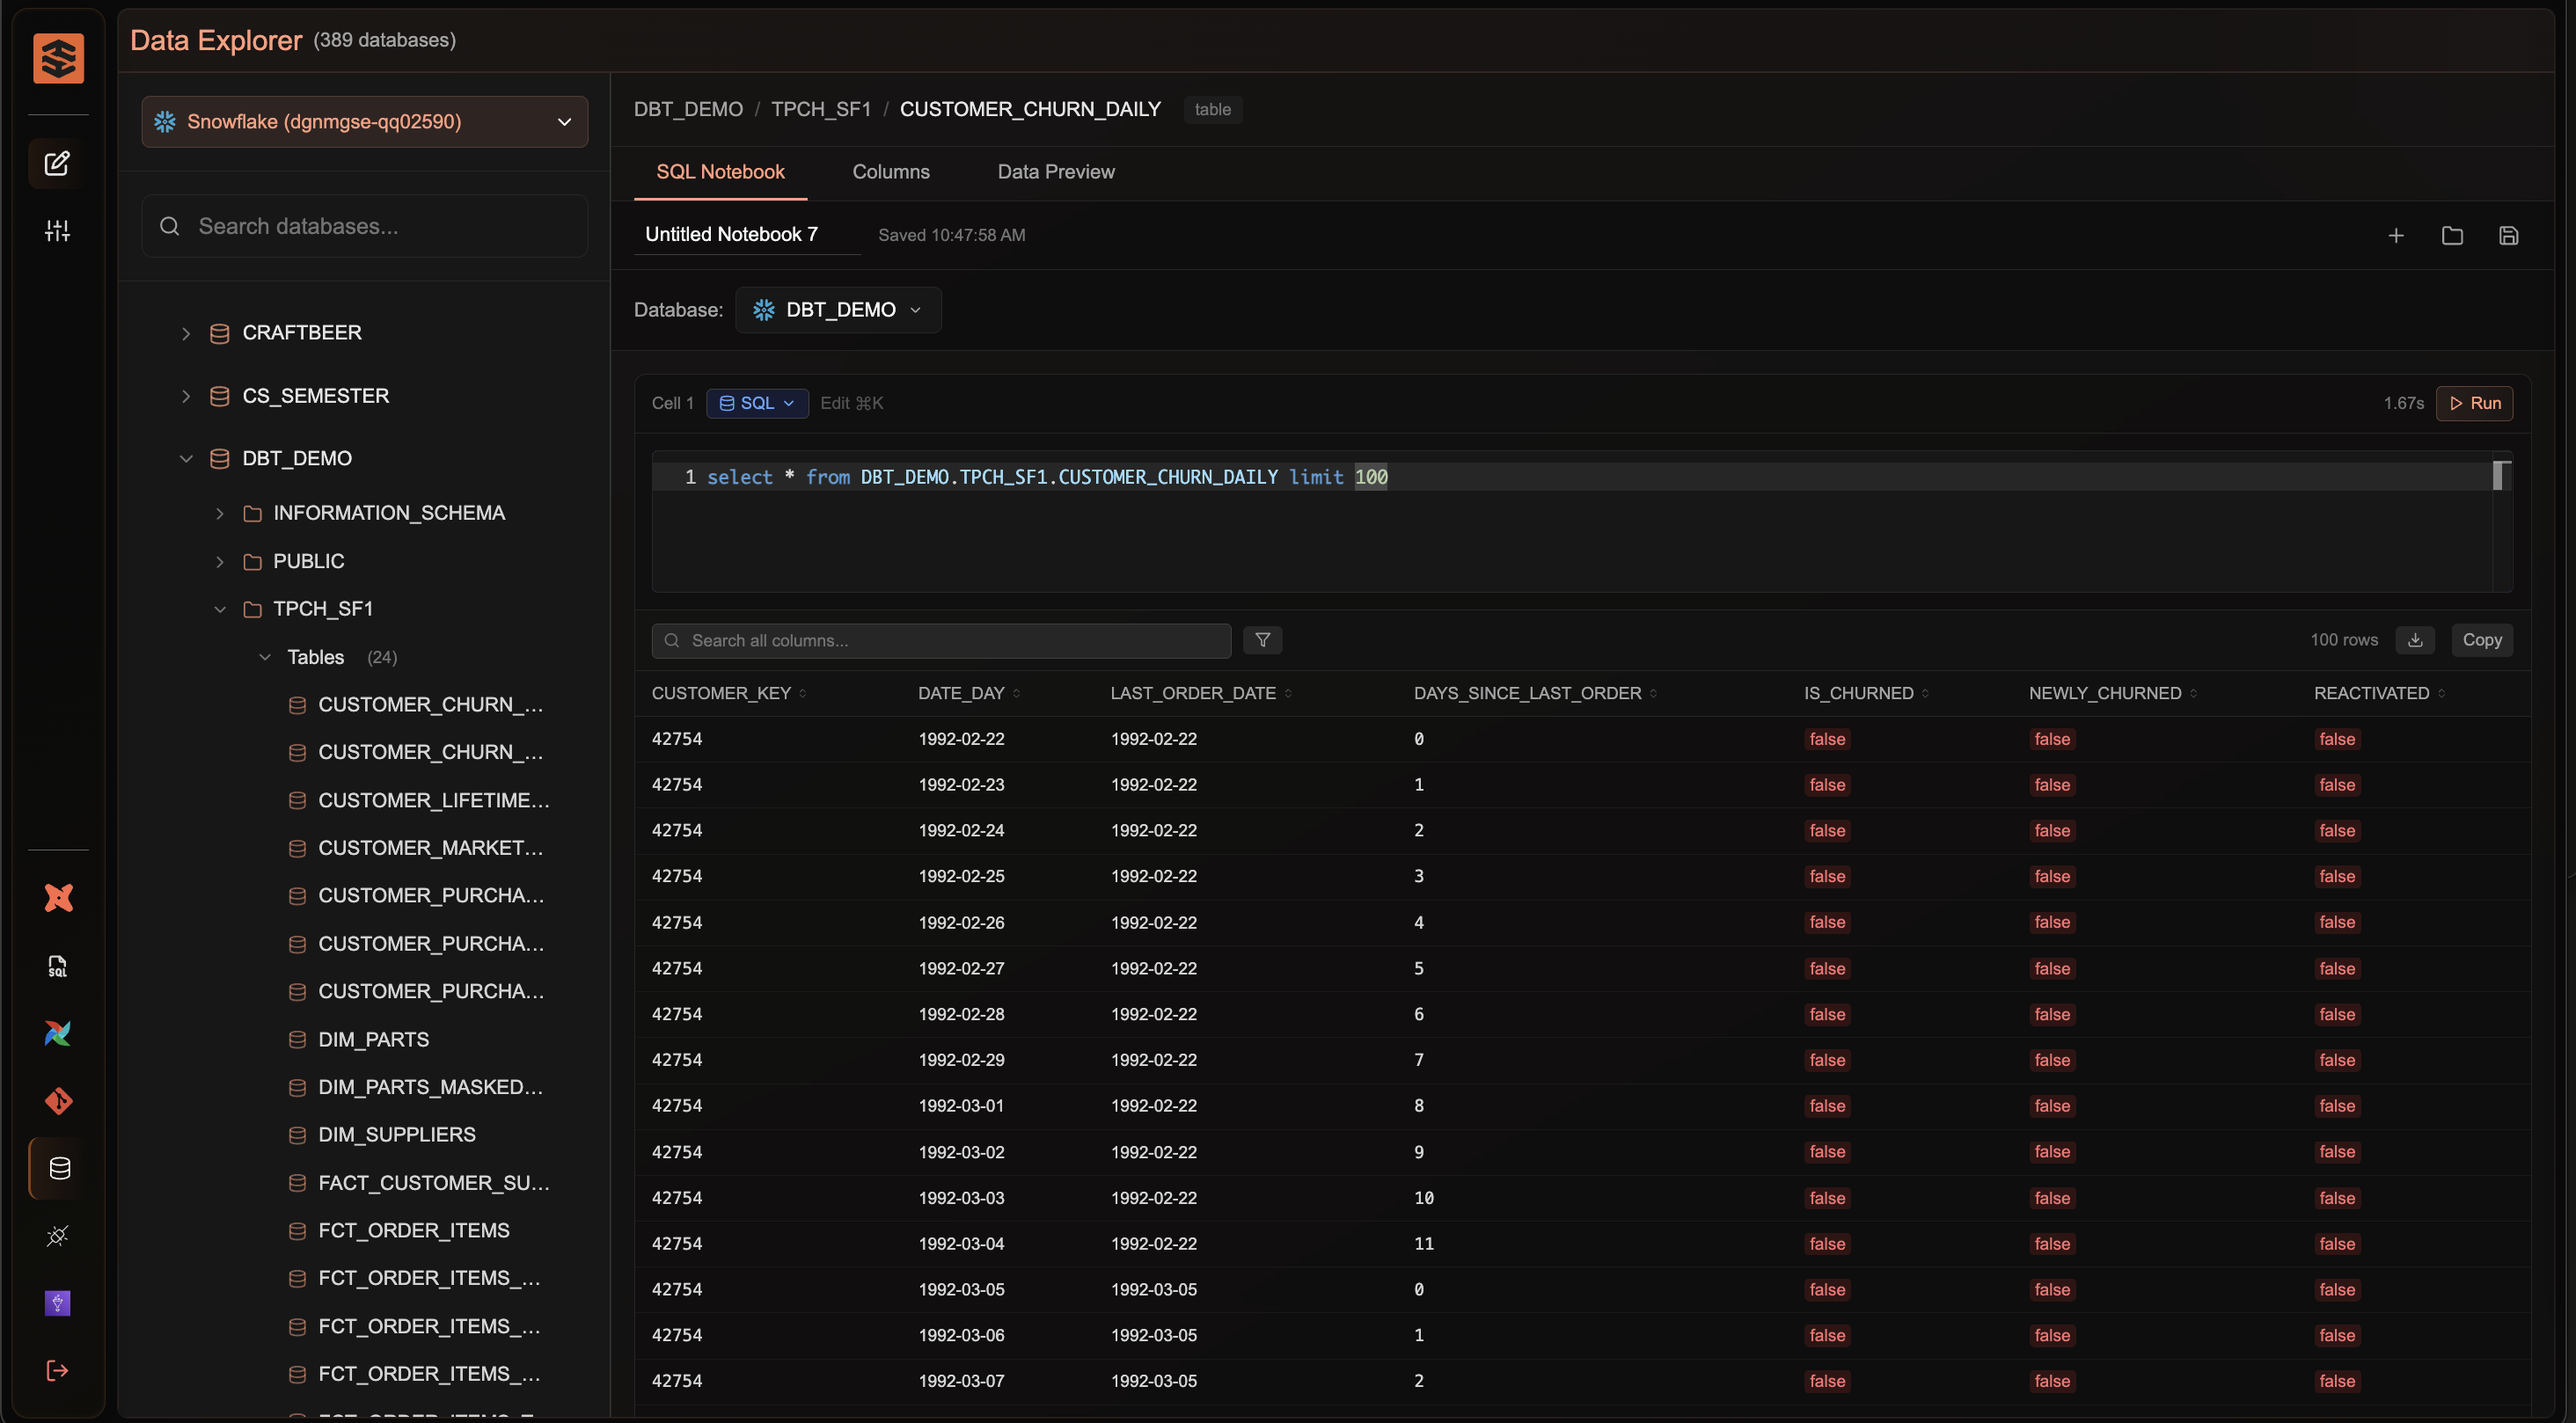The width and height of the screenshot is (2576, 1423).
Task: Open the sliders settings icon in sidebar
Action: tap(58, 231)
